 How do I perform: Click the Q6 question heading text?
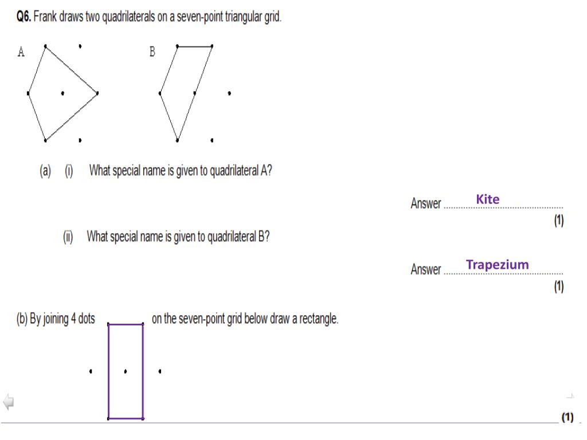148,17
